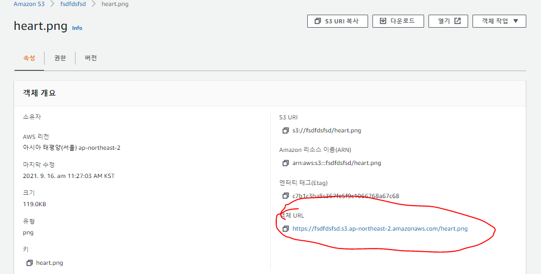The image size is (541, 274).
Task: Open the object URL amazonaws.com/heart.png link
Action: pyautogui.click(x=380, y=228)
